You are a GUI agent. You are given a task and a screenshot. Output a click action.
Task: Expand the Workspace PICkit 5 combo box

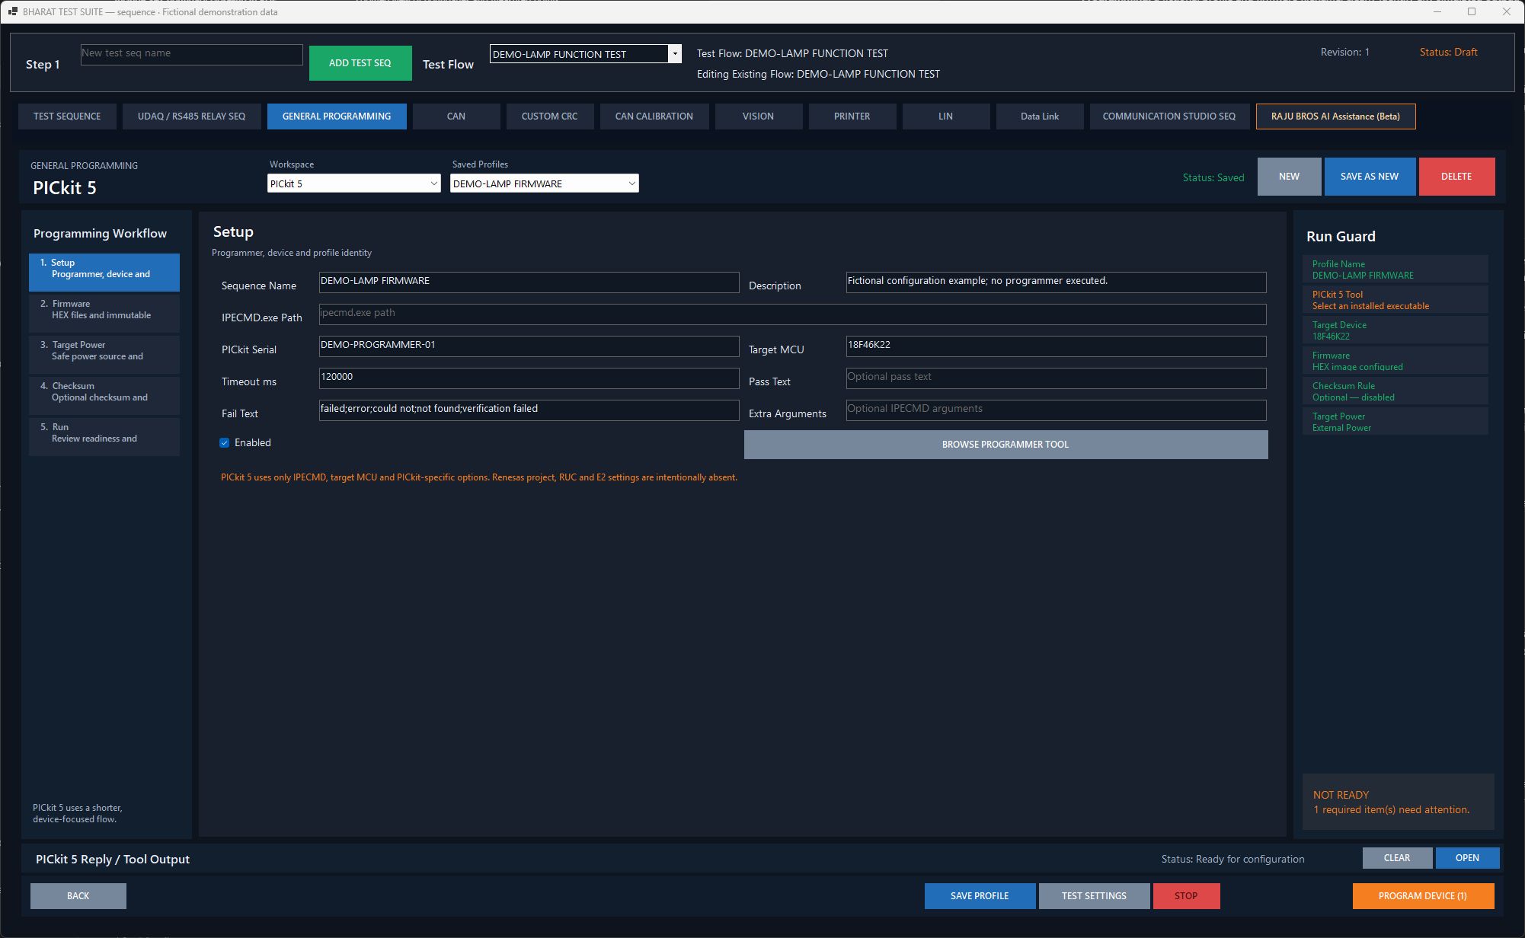pyautogui.click(x=353, y=183)
